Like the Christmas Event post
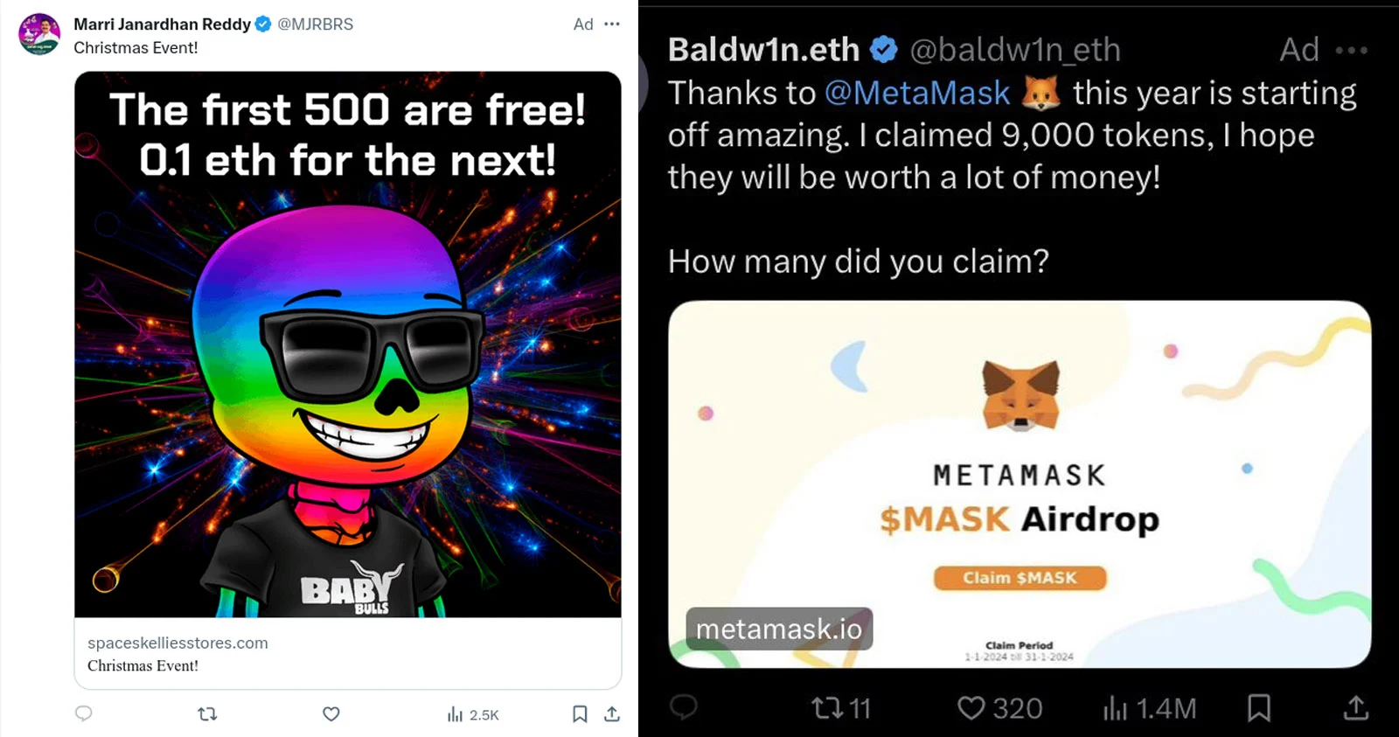The height and width of the screenshot is (737, 1399). (331, 713)
